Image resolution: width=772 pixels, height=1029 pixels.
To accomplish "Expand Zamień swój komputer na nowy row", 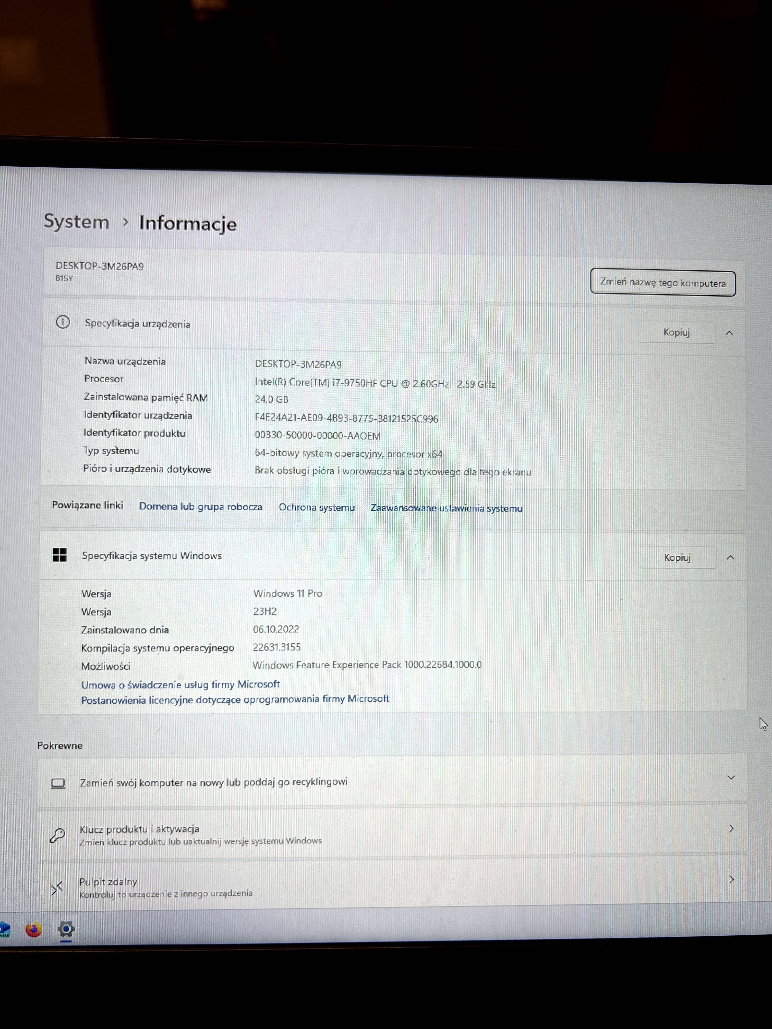I will coord(731,778).
